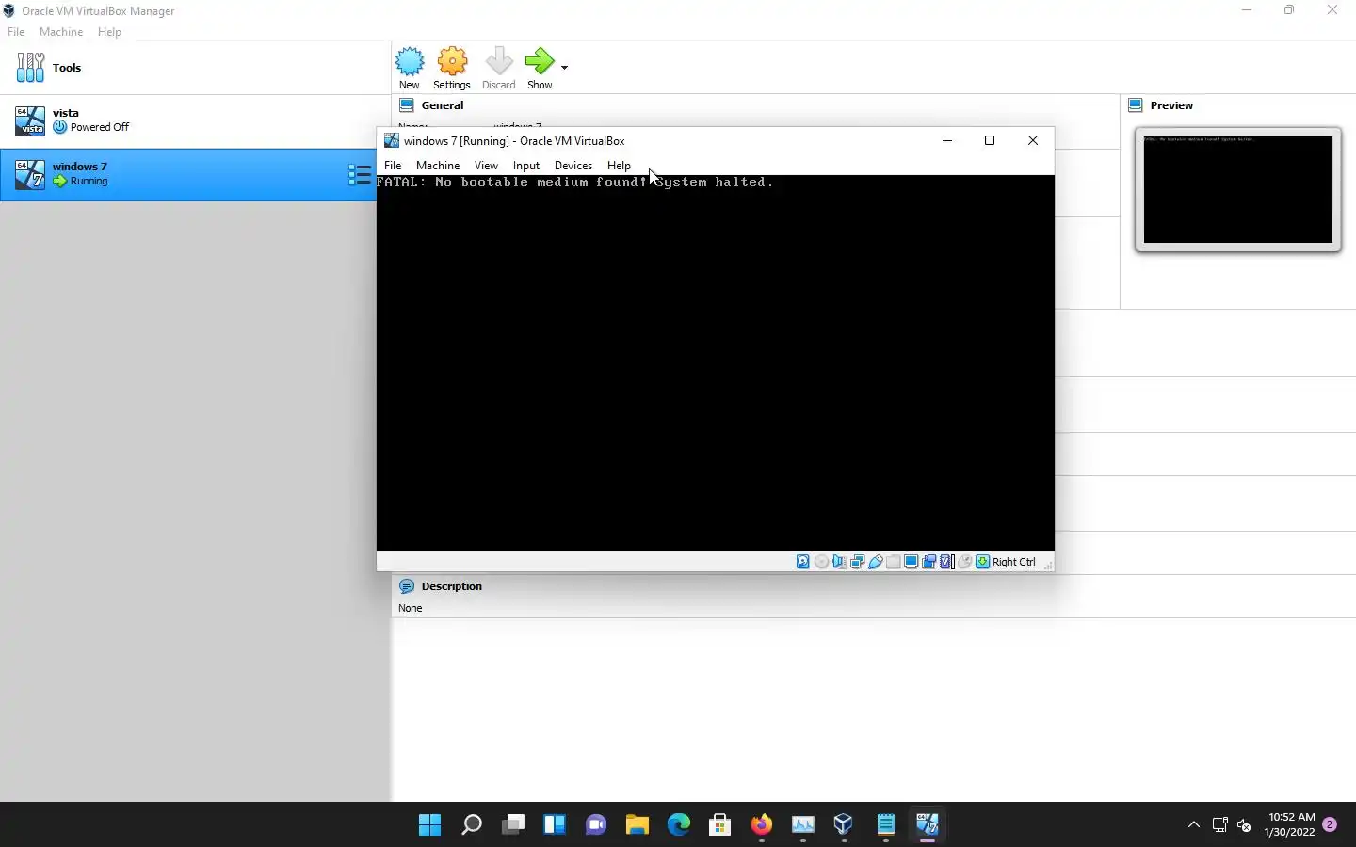This screenshot has height=847, width=1356.
Task: Click the Preview section header
Action: (x=1171, y=105)
